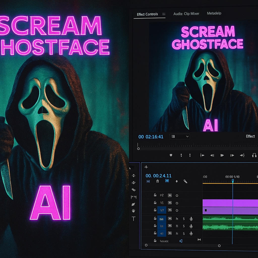258x258 pixels.
Task: Toggle Linked Selection blue icon in the timeline
Action: [167, 181]
